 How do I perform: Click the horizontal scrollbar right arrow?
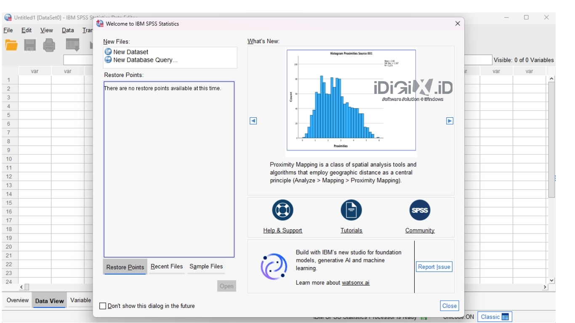point(546,287)
